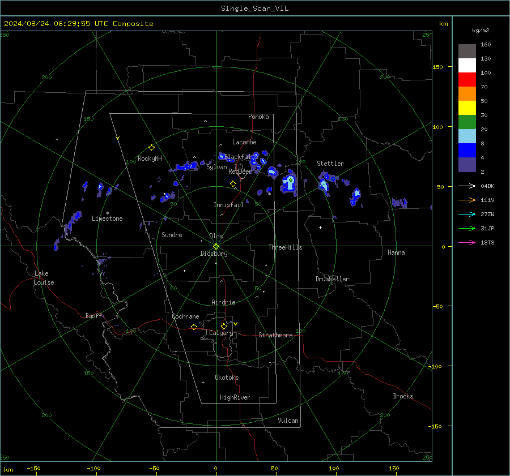Click the 18TS legend label
This screenshot has width=510, height=476.
coord(487,243)
